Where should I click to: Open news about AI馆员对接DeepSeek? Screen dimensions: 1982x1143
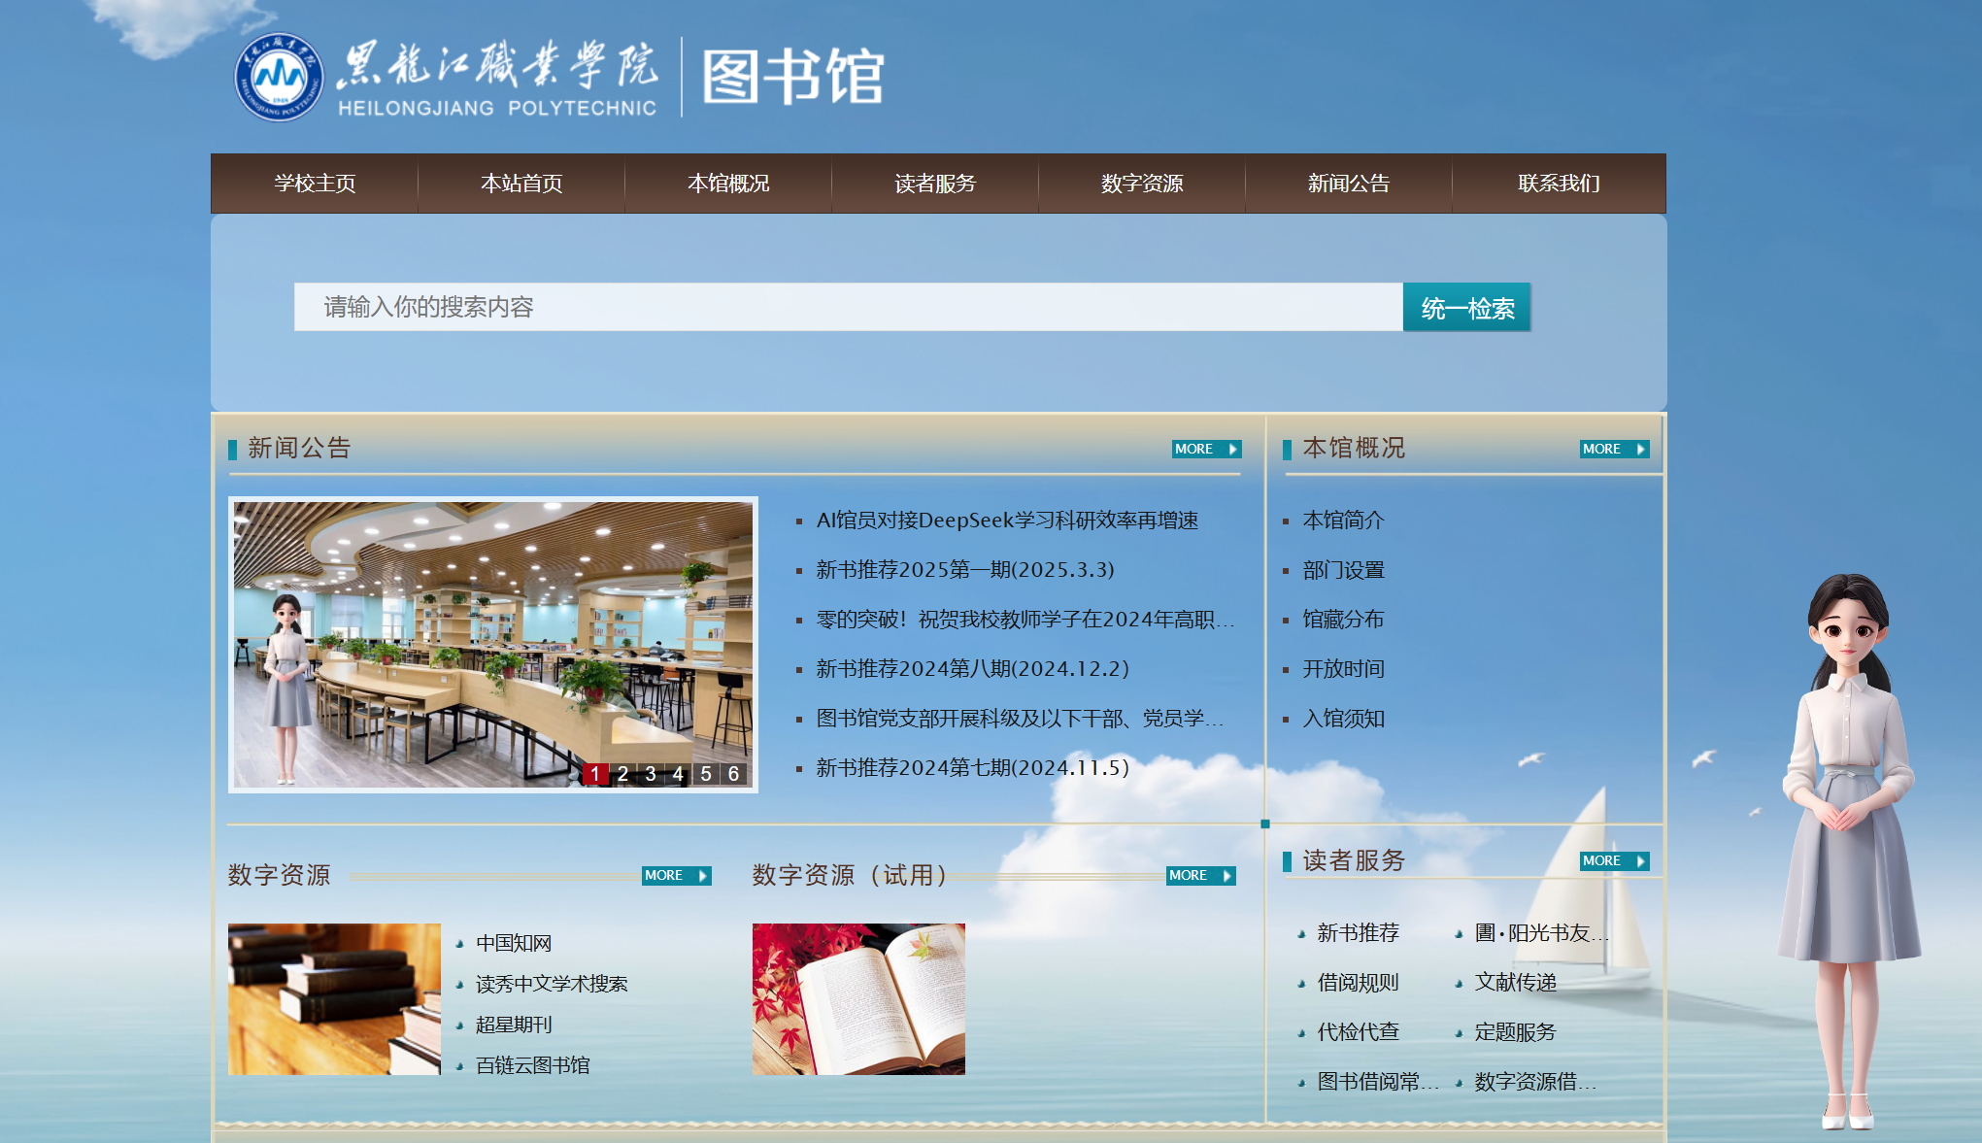(1007, 521)
